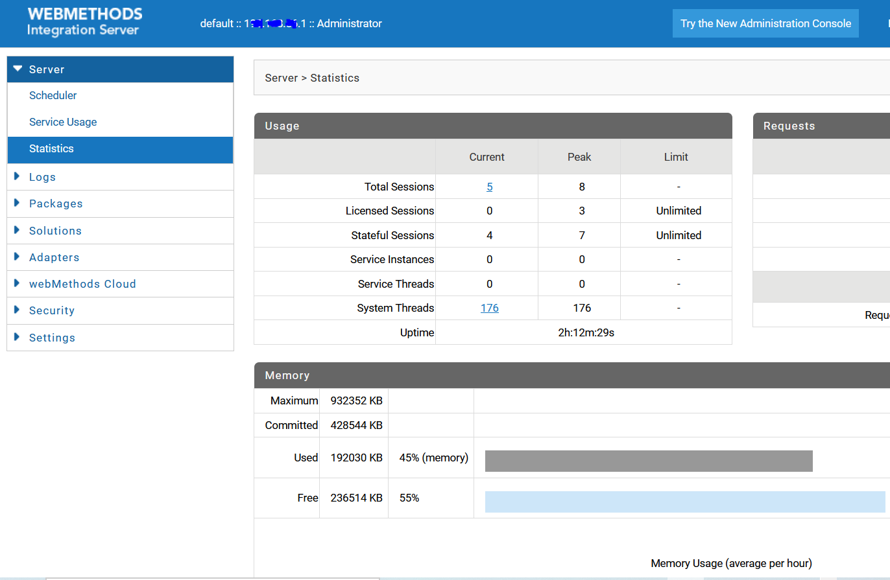Click the Total Sessions count link
Viewport: 890px width, 580px height.
pyautogui.click(x=490, y=186)
